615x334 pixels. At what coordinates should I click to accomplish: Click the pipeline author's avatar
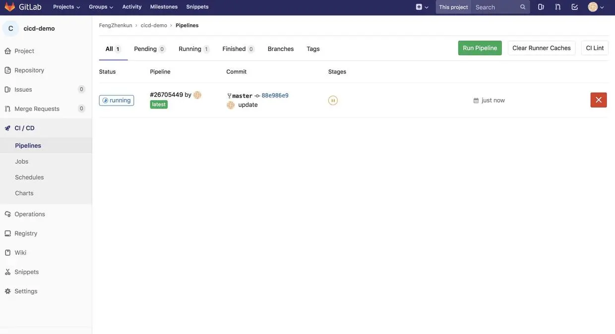pos(197,95)
